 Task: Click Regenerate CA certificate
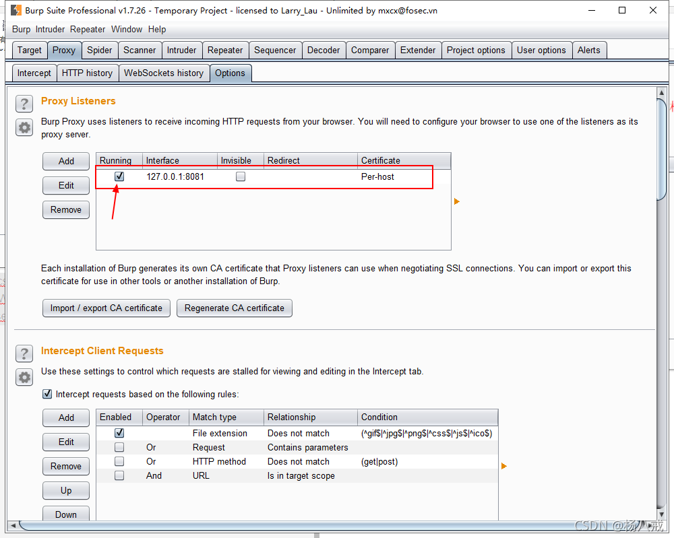pos(235,308)
